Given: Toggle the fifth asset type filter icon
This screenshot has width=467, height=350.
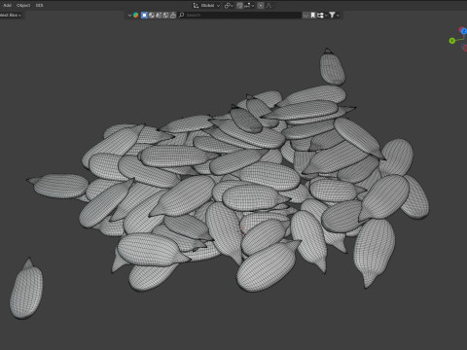Looking at the screenshot, I should [173, 16].
